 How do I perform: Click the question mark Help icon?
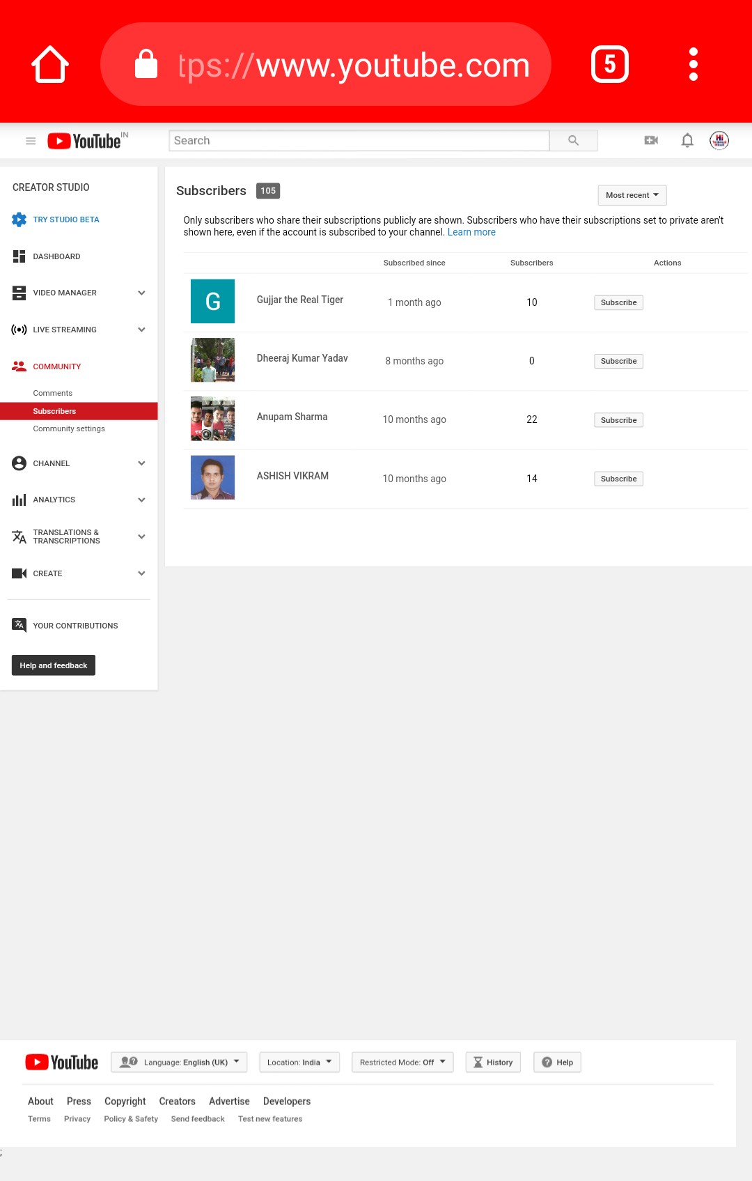click(547, 1062)
